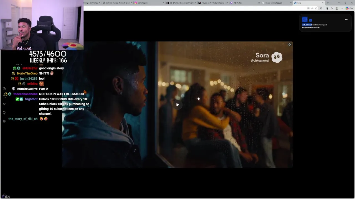Open the notification's three-dot options menu
The width and height of the screenshot is (355, 199).
coord(346,20)
